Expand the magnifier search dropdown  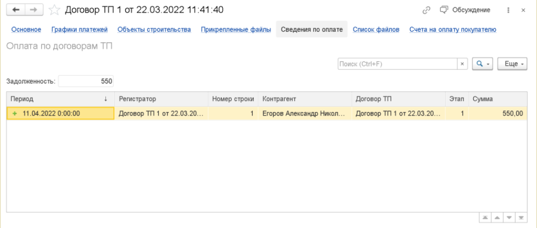(482, 63)
